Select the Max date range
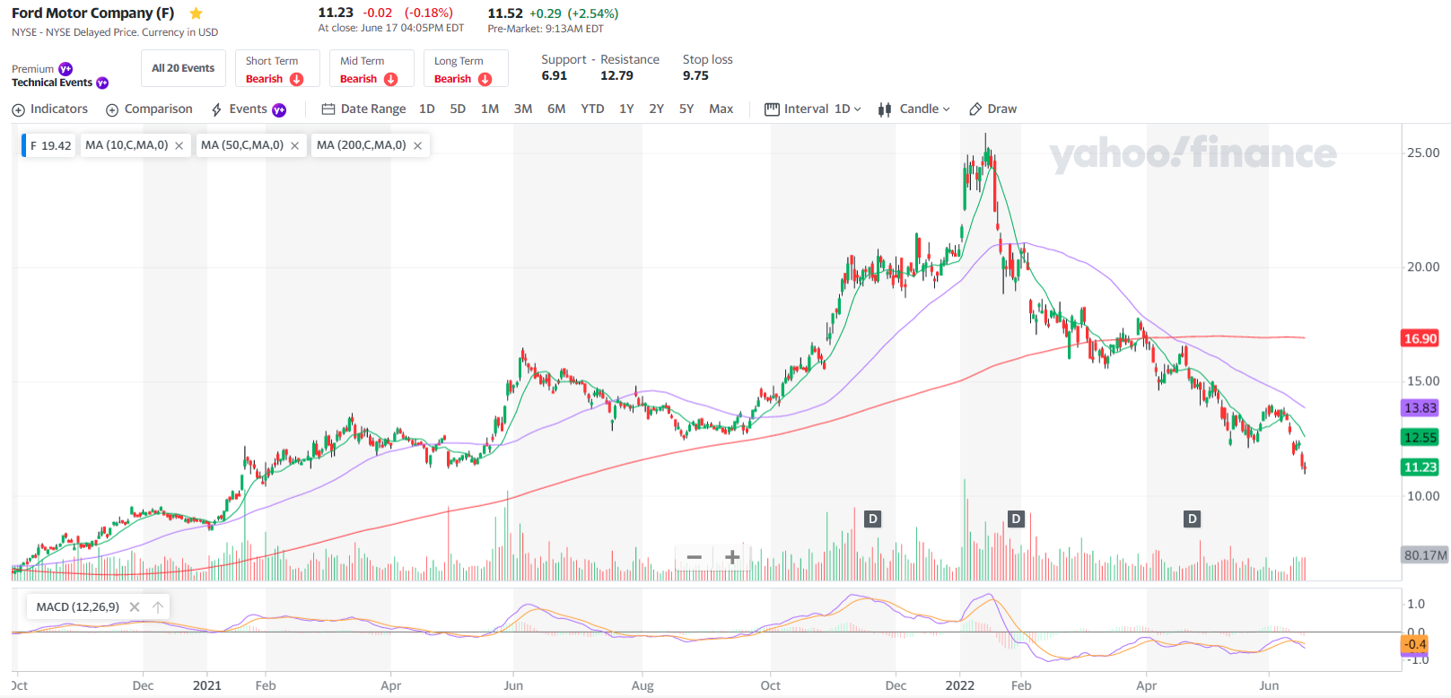The width and height of the screenshot is (1451, 698). [721, 109]
